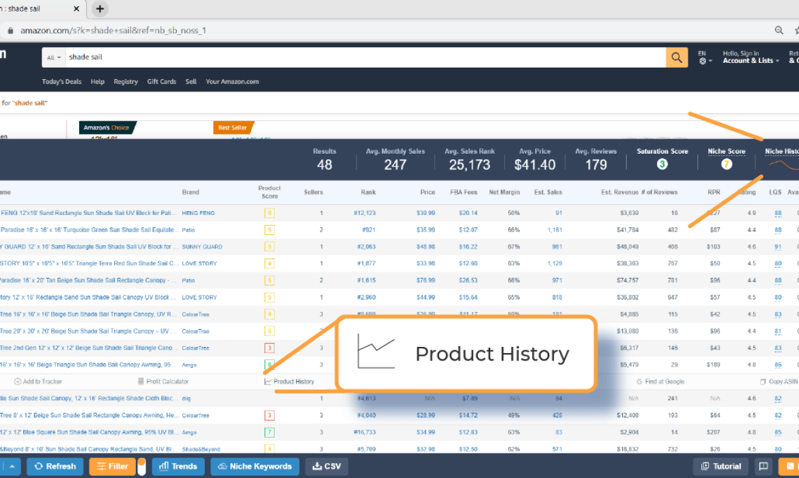Open the Tutorial
This screenshot has width=799, height=478.
point(721,466)
